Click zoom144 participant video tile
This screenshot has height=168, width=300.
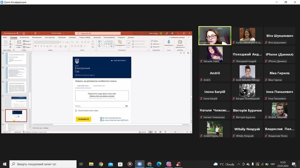pos(215,35)
